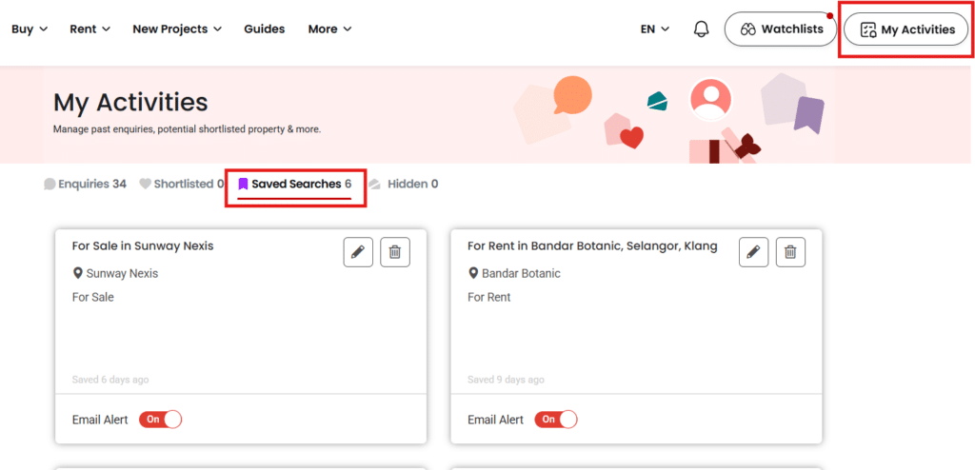Click the My Activities button

[905, 29]
